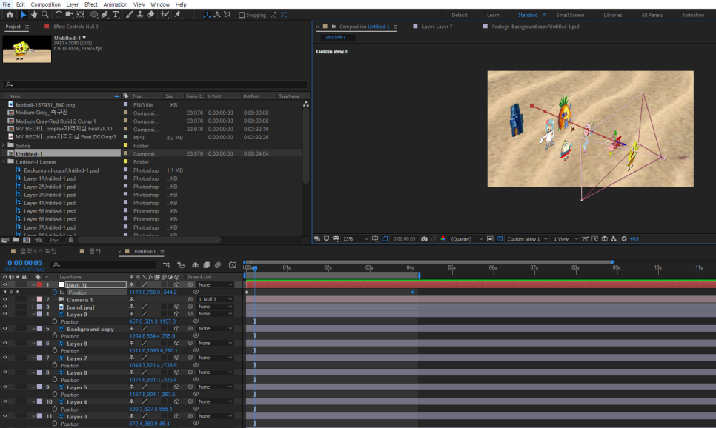This screenshot has height=428, width=716.
Task: Click Camera 1 pink label color swatch
Action: point(40,299)
